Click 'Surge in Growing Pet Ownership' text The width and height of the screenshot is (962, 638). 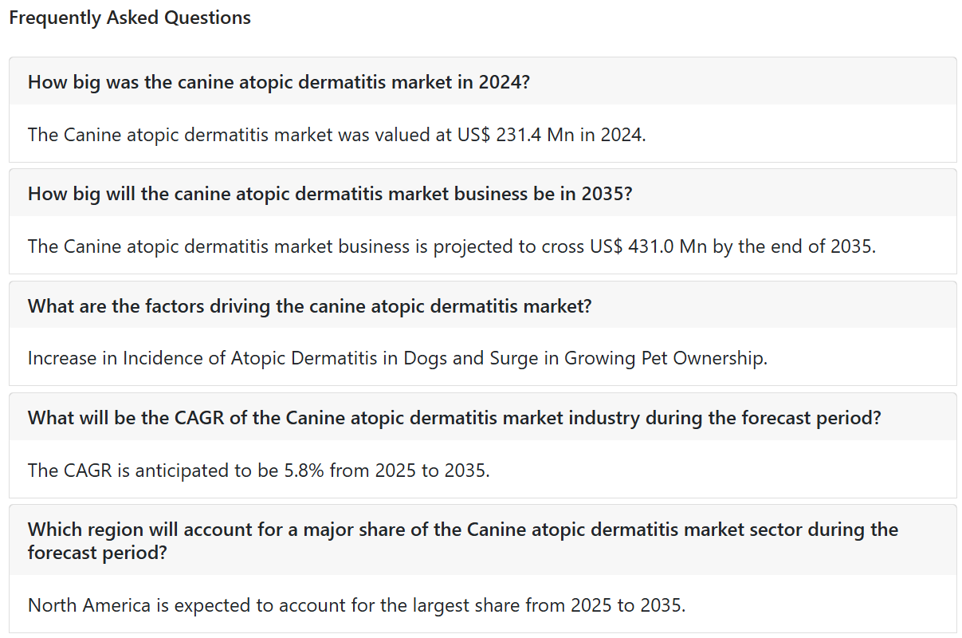[625, 358]
